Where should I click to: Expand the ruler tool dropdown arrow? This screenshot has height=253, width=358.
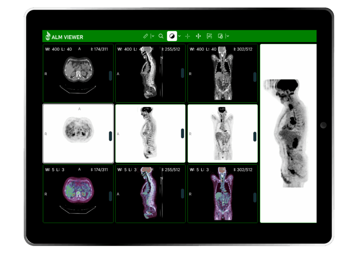point(153,36)
